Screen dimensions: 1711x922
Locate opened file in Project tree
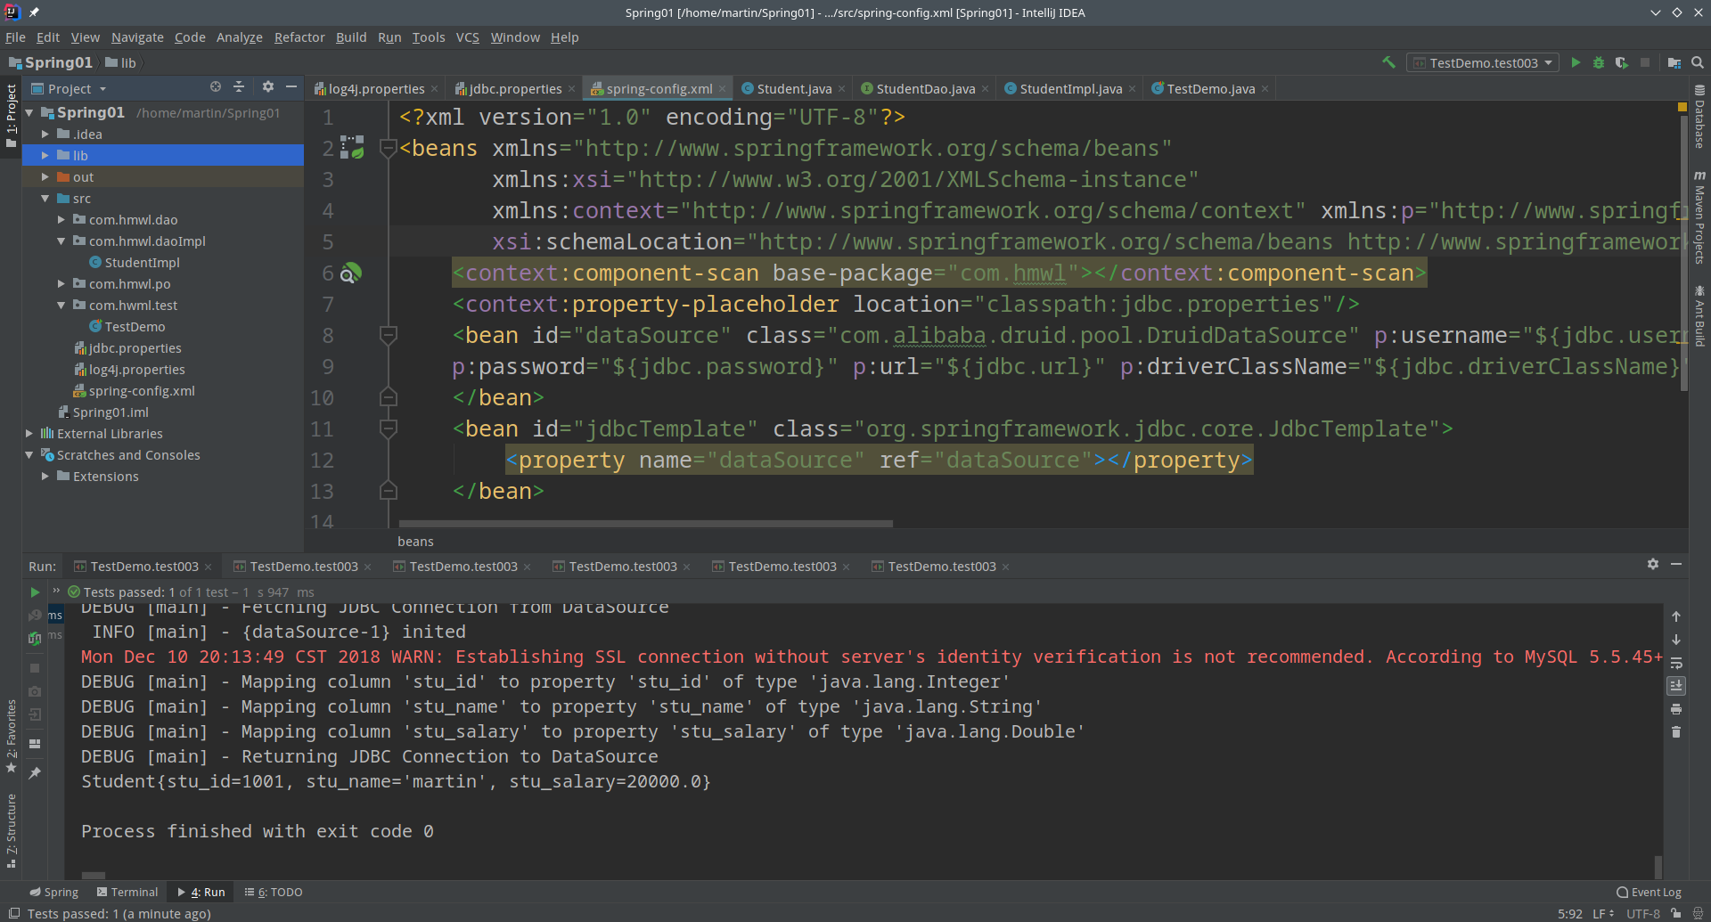pyautogui.click(x=216, y=87)
